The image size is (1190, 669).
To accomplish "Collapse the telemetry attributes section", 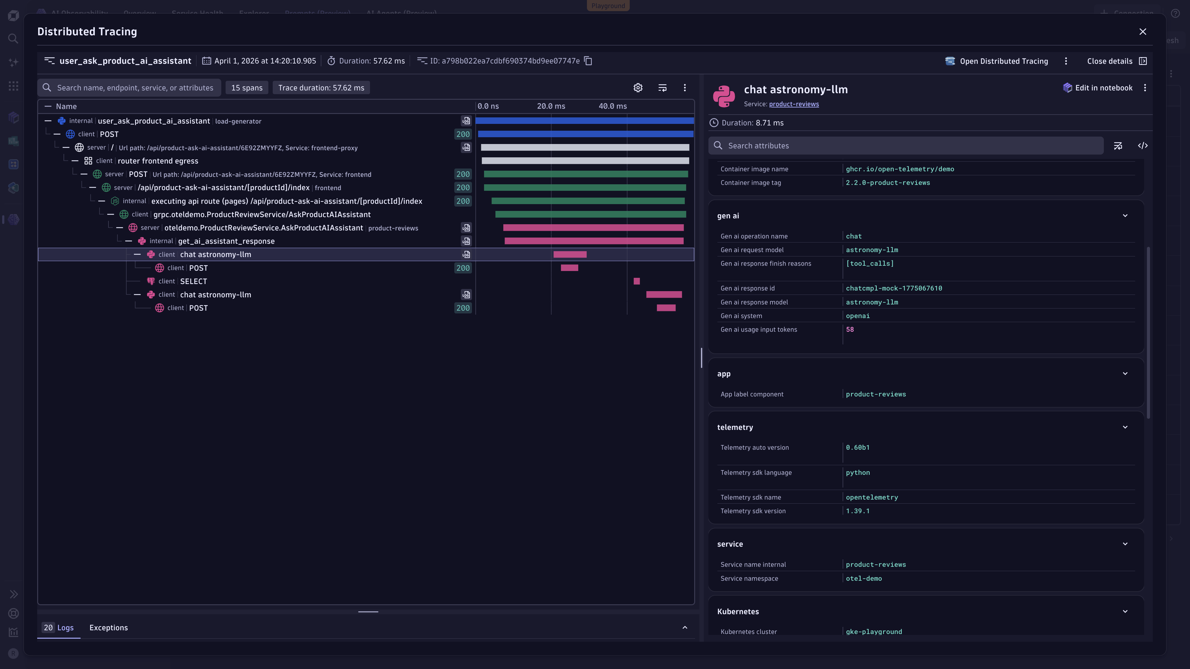I will click(1125, 427).
